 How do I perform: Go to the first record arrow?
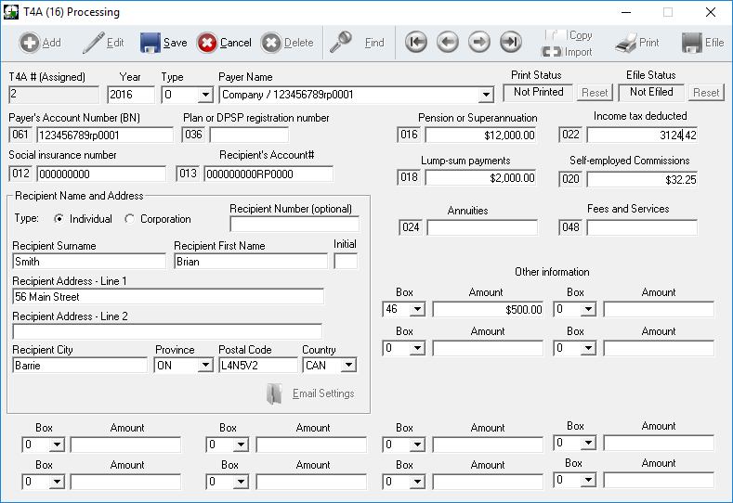pyautogui.click(x=416, y=43)
